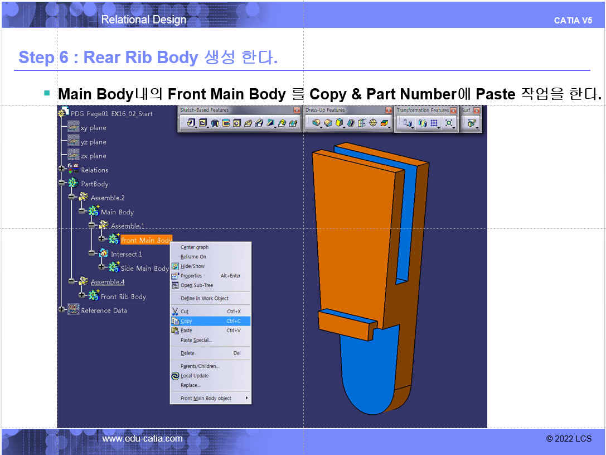Select the Edge Fillet tool
This screenshot has height=455, width=606.
[x=316, y=123]
